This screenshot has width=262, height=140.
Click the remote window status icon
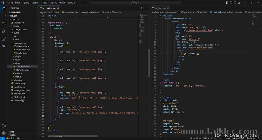3,138
